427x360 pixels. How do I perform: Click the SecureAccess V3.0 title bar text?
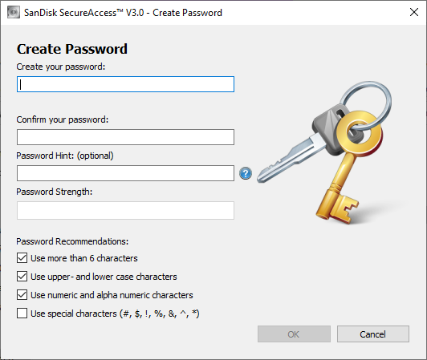tap(123, 13)
